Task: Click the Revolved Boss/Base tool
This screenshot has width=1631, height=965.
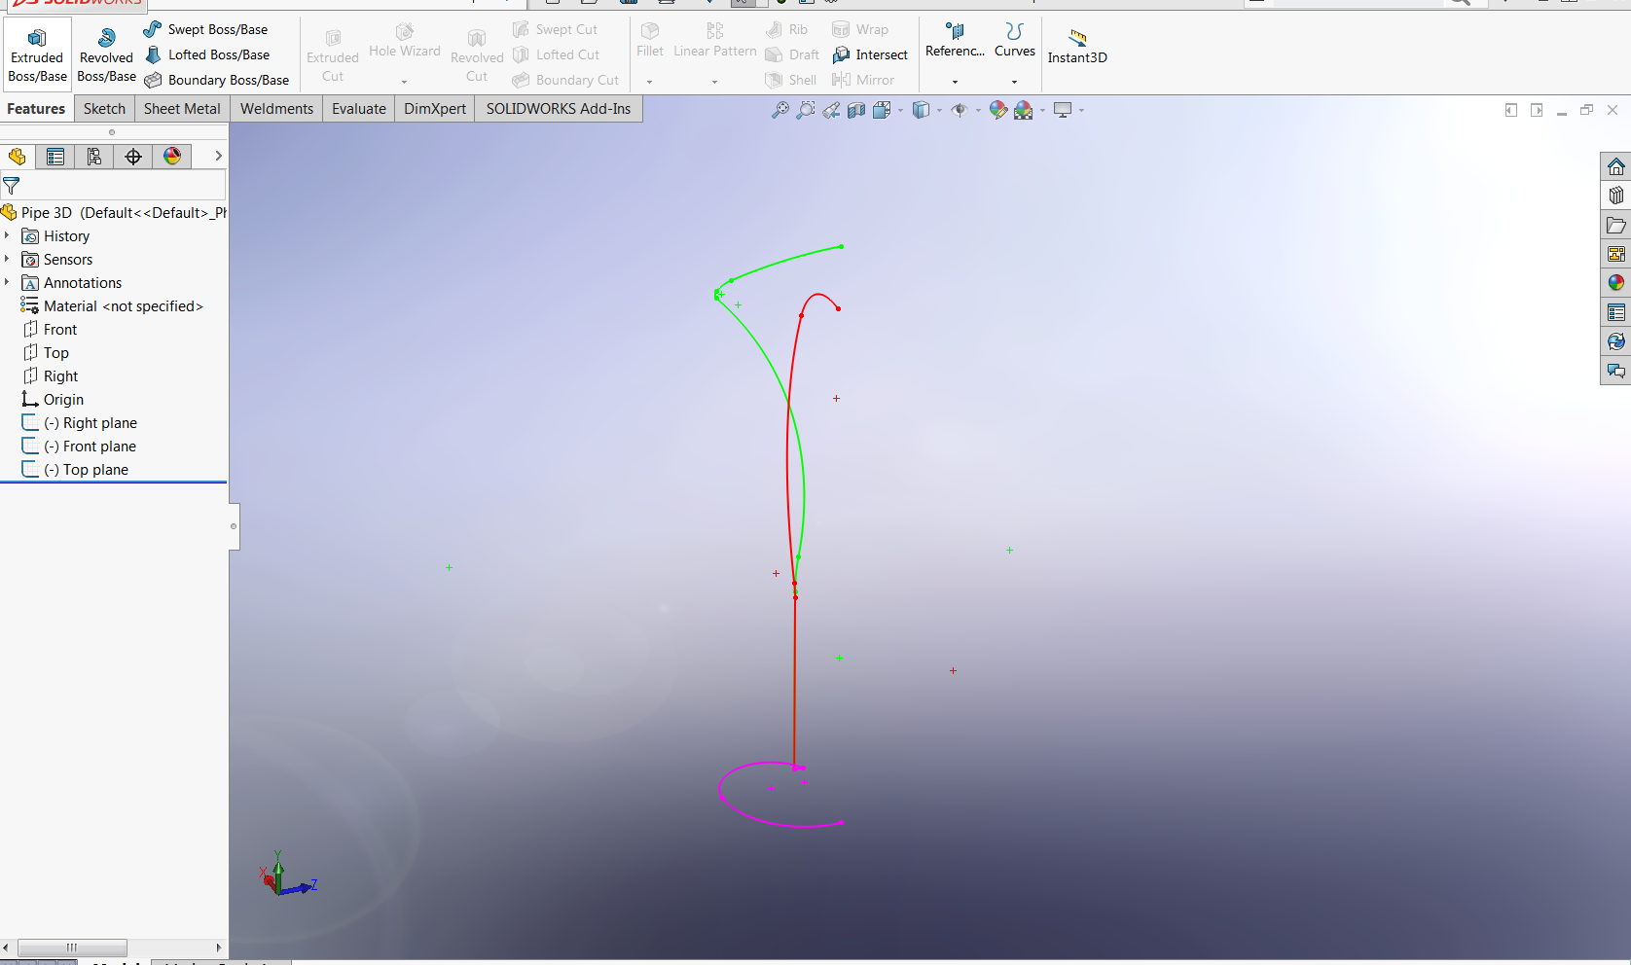Action: tap(106, 55)
